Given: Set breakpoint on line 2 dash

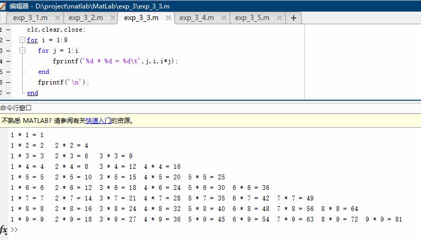Looking at the screenshot, I should [x=8, y=40].
